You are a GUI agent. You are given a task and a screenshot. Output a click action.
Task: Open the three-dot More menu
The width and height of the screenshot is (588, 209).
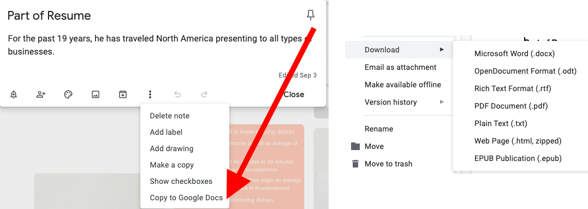(x=150, y=95)
